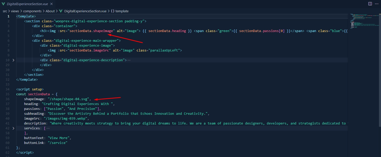The image size is (381, 157).
Task: Open the editor More Actions ellipsis menu
Action: coord(377,4)
